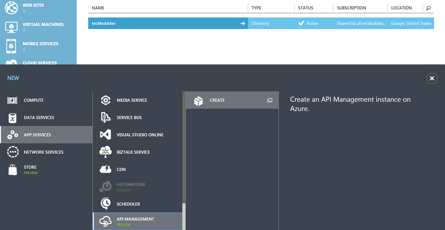Sort by NAME column header
Viewport: 445px width, 230px height.
(x=98, y=8)
